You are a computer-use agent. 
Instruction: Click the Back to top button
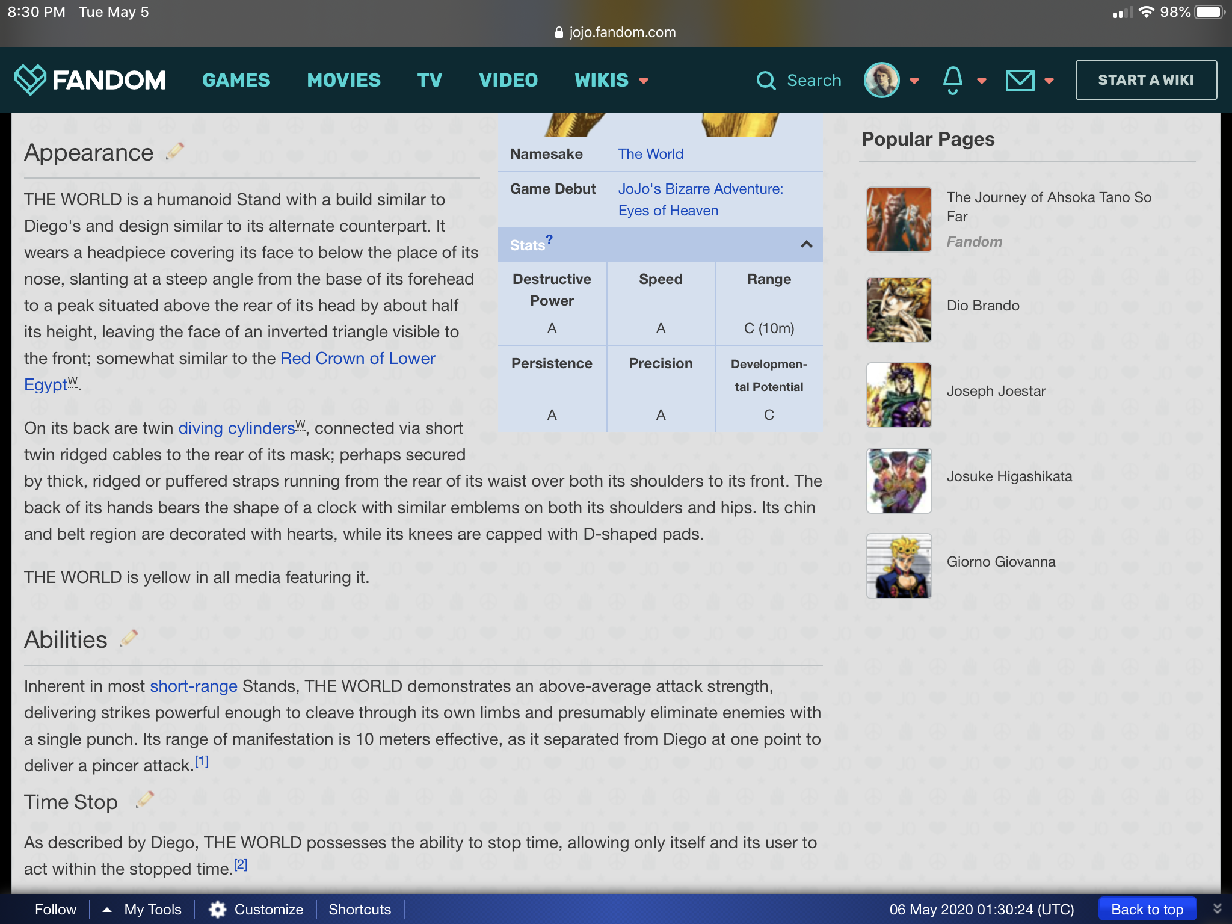pos(1147,909)
